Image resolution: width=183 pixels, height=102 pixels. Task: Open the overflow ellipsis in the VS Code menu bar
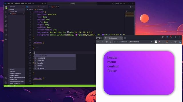(33, 4)
